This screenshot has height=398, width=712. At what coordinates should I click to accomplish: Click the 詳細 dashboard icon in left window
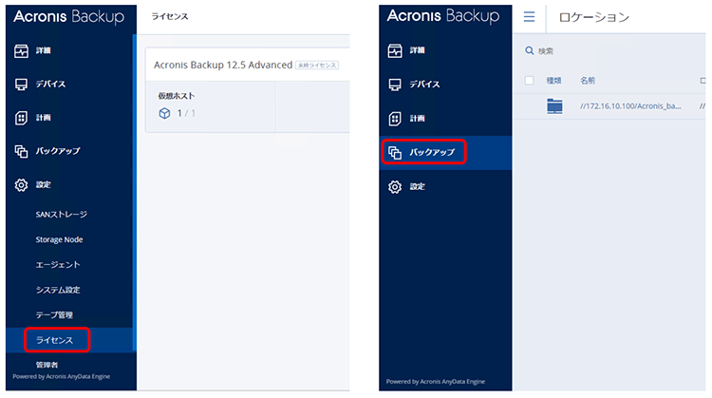pyautogui.click(x=21, y=51)
